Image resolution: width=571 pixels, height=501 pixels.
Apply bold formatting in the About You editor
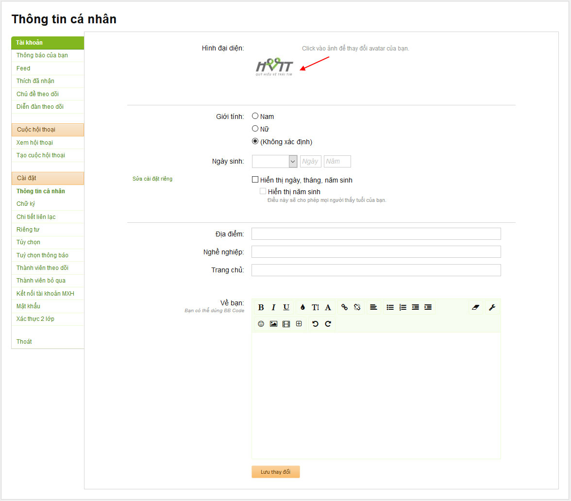point(261,307)
